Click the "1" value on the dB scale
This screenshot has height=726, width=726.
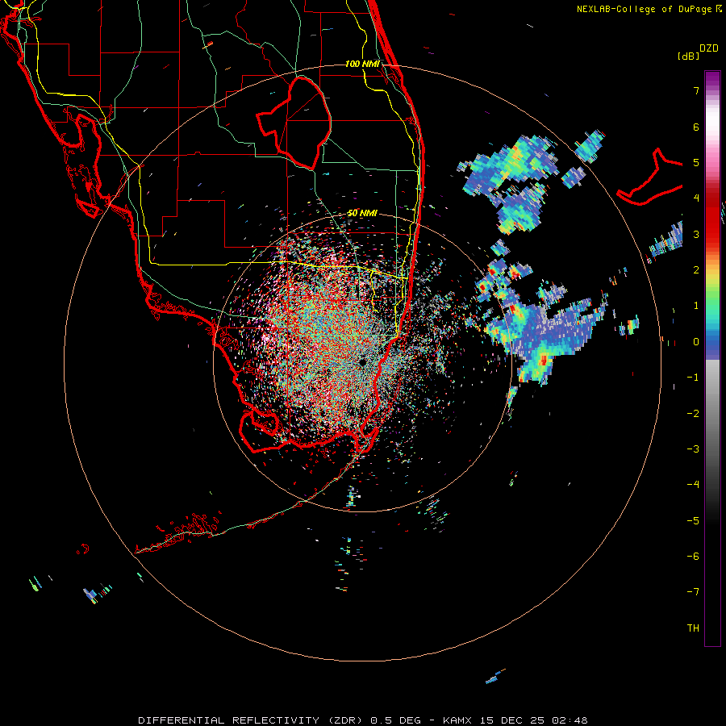point(696,306)
